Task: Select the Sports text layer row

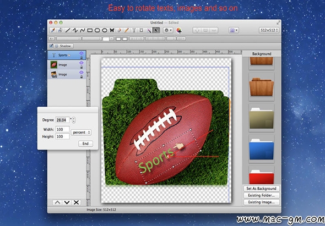Action: [x=67, y=55]
